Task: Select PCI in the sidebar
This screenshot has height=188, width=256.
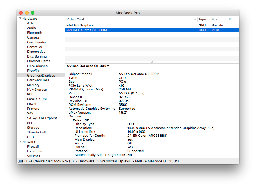Action: tap(30, 94)
